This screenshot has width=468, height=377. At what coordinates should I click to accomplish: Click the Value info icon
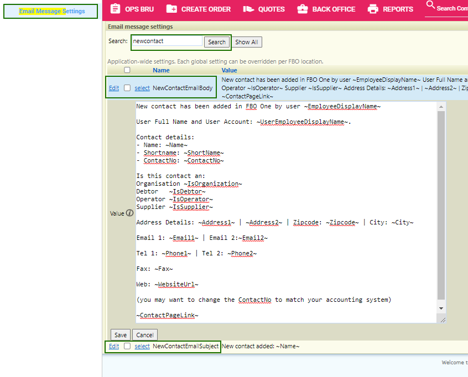(129, 213)
